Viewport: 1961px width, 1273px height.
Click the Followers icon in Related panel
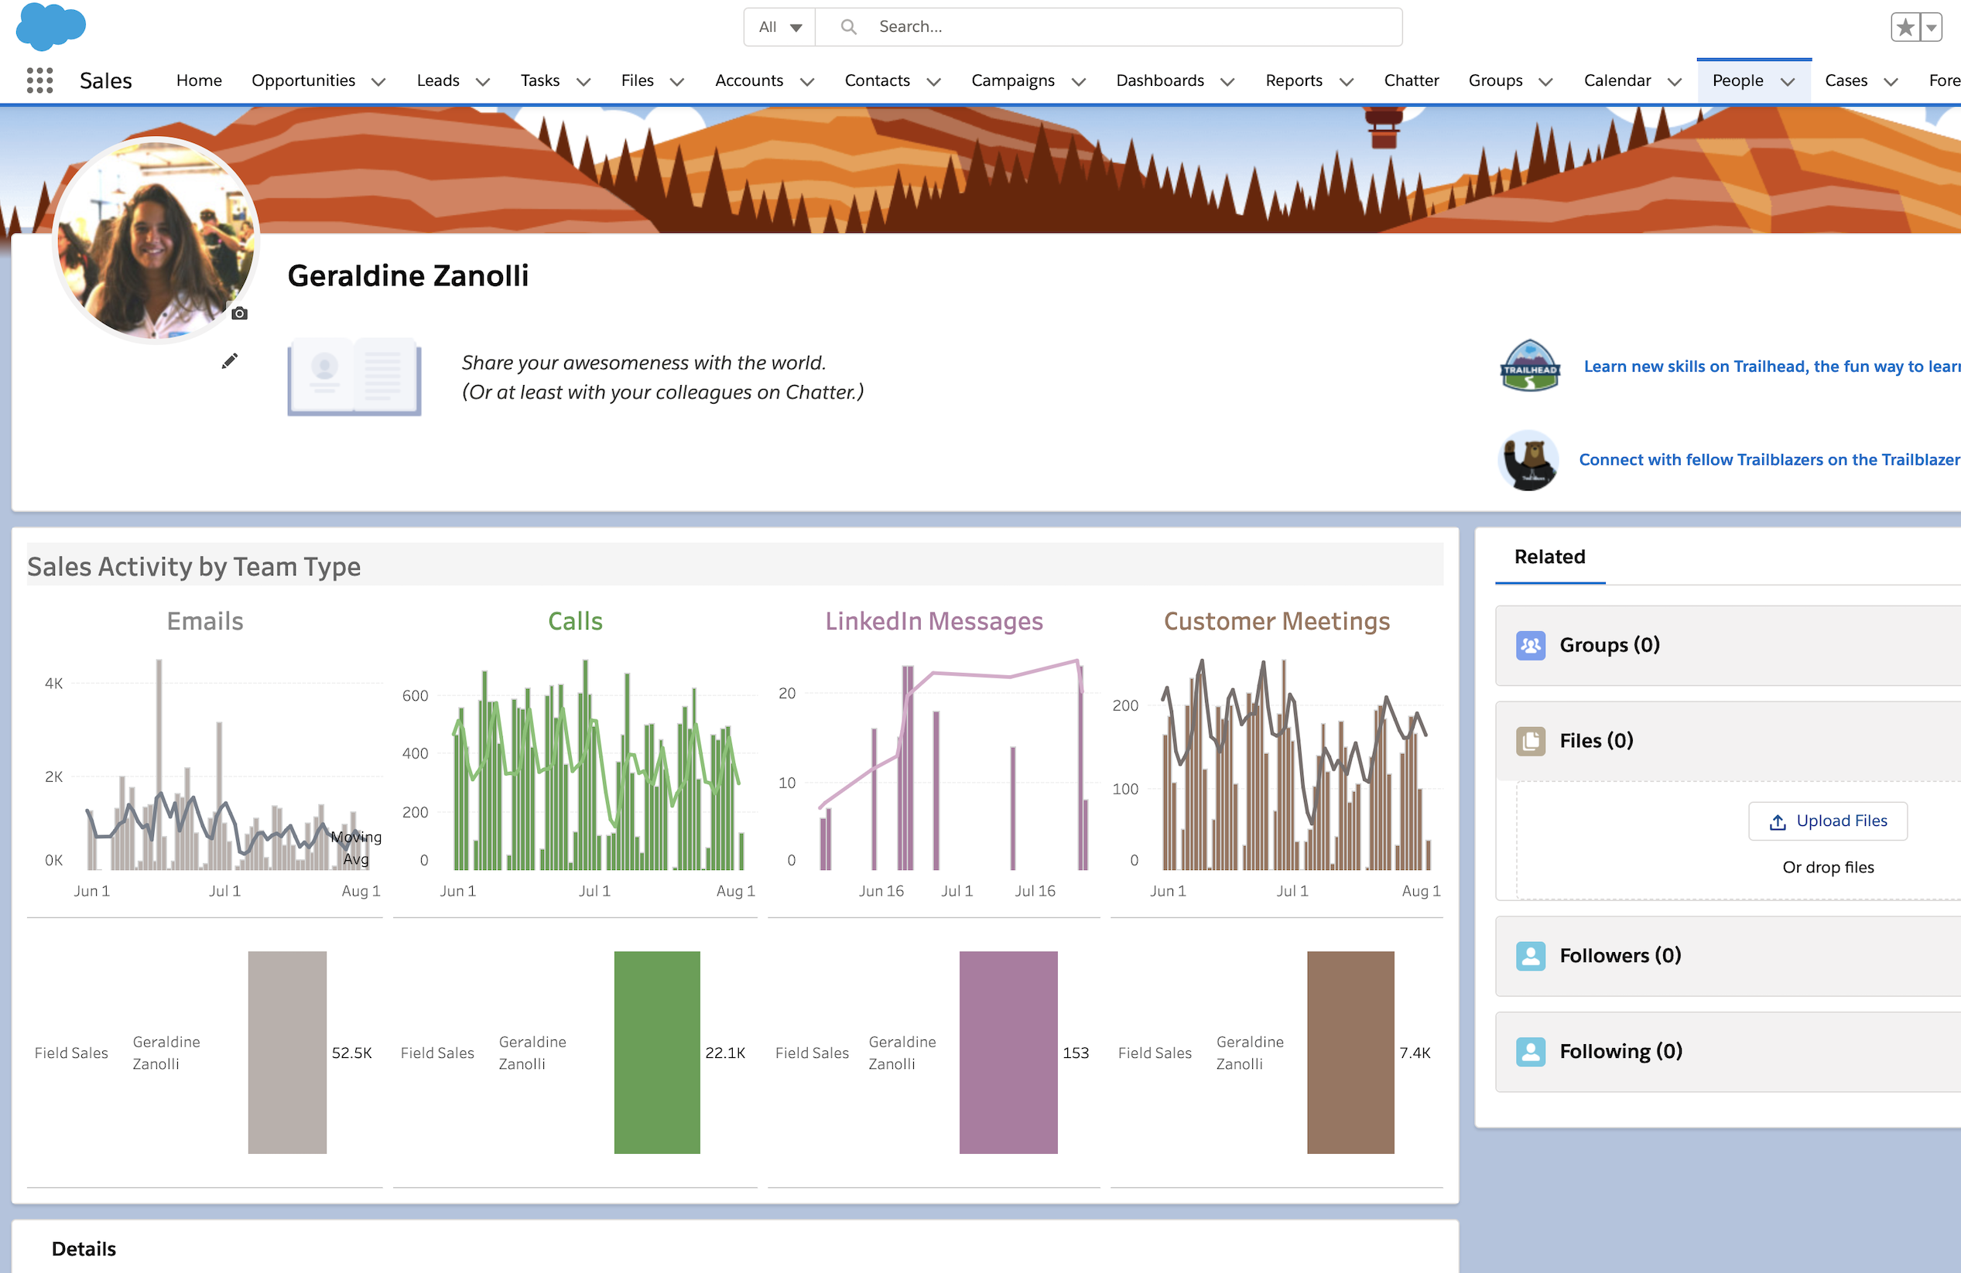(1530, 955)
